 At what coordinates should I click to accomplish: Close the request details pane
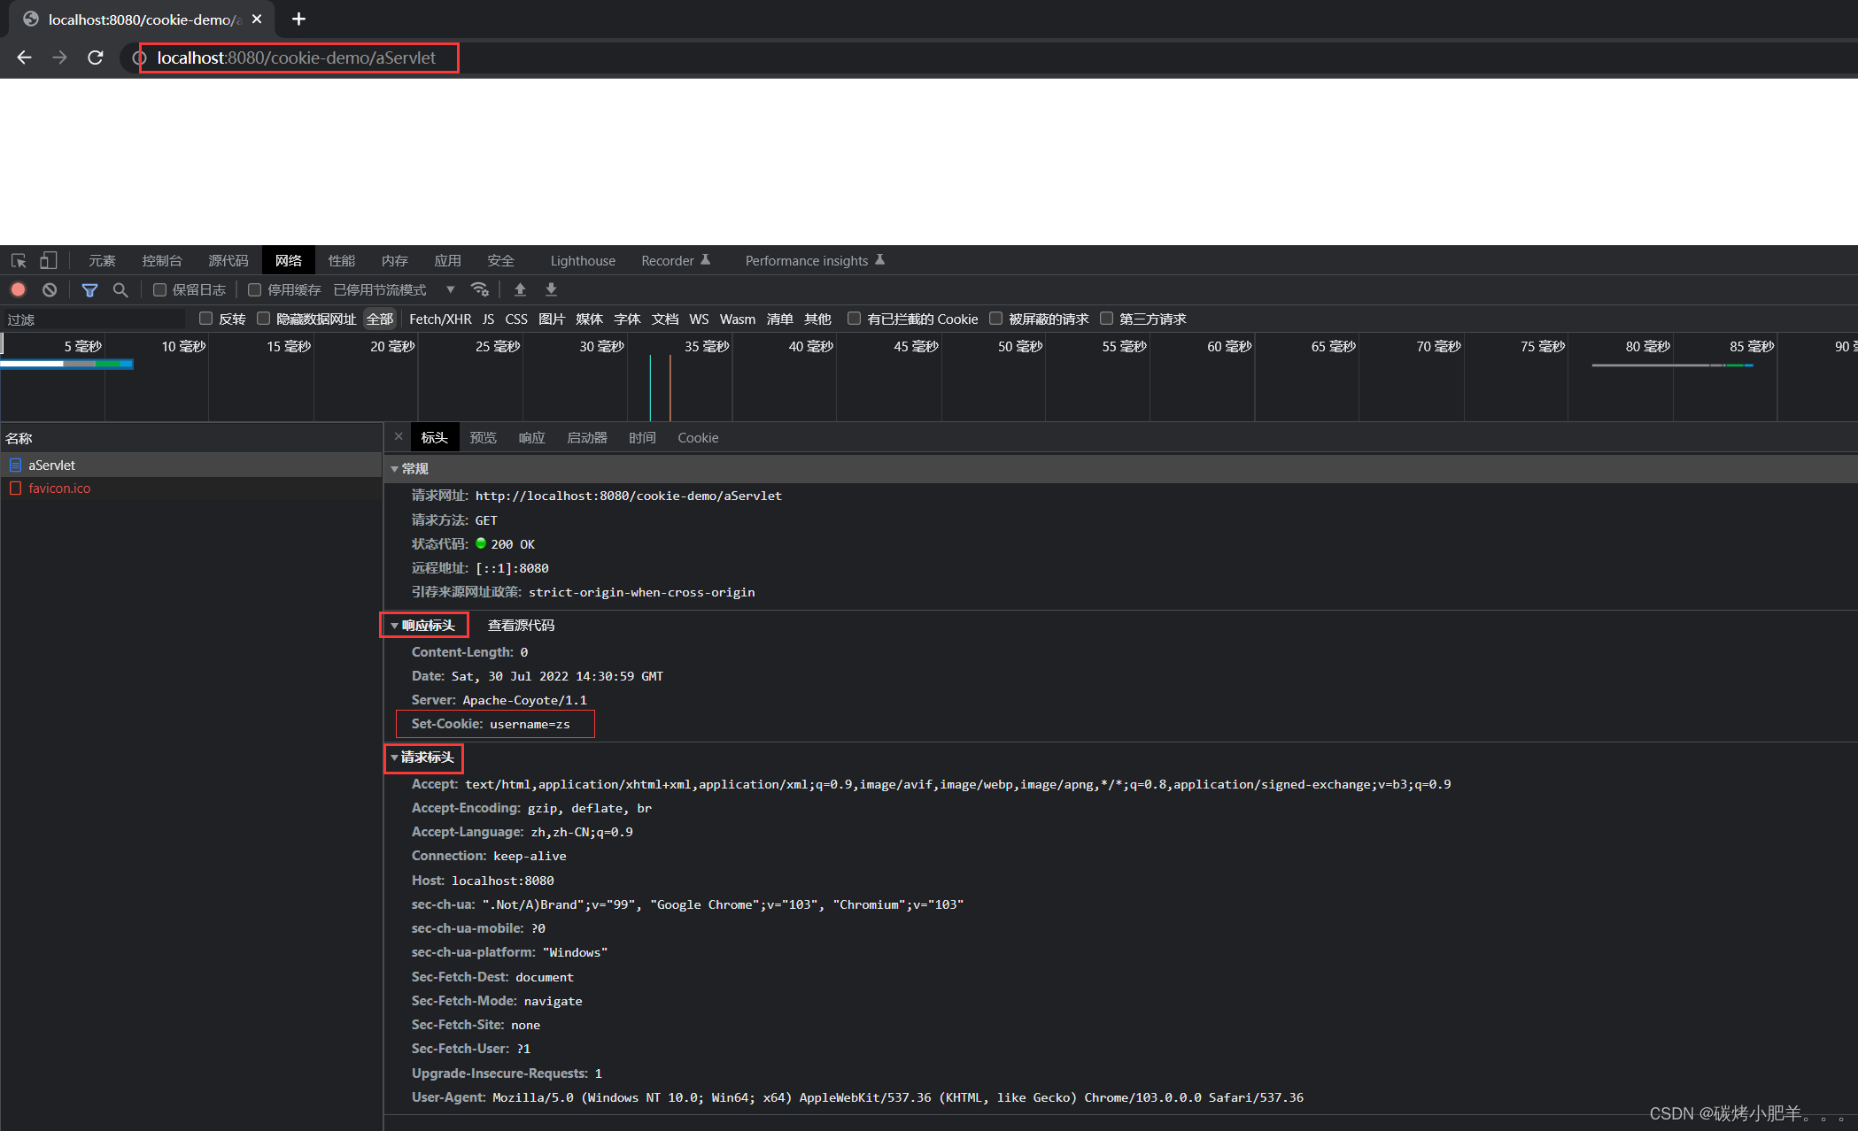[399, 436]
